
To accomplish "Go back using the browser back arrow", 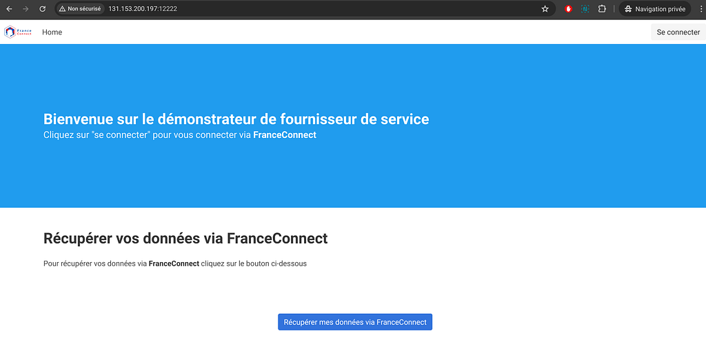I will (9, 8).
